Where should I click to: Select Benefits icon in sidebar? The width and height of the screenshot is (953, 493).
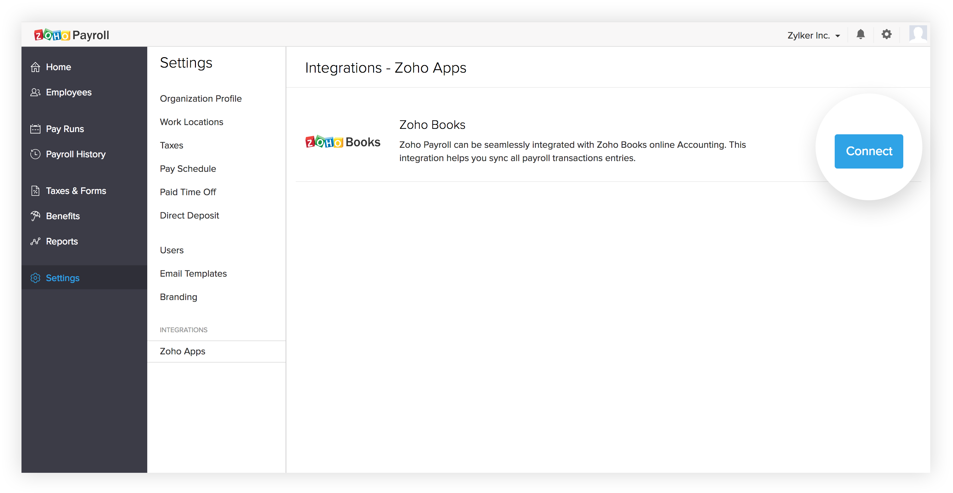point(36,216)
